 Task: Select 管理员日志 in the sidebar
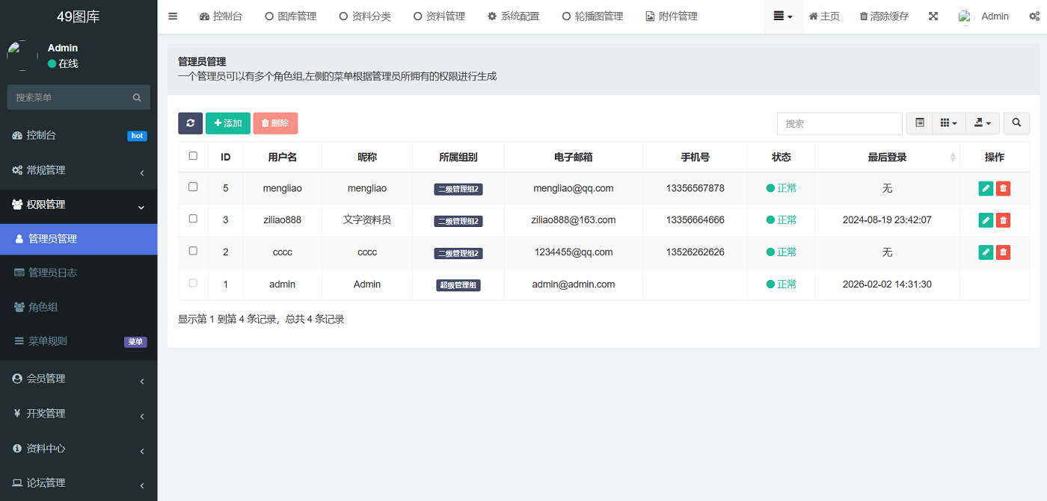(52, 273)
